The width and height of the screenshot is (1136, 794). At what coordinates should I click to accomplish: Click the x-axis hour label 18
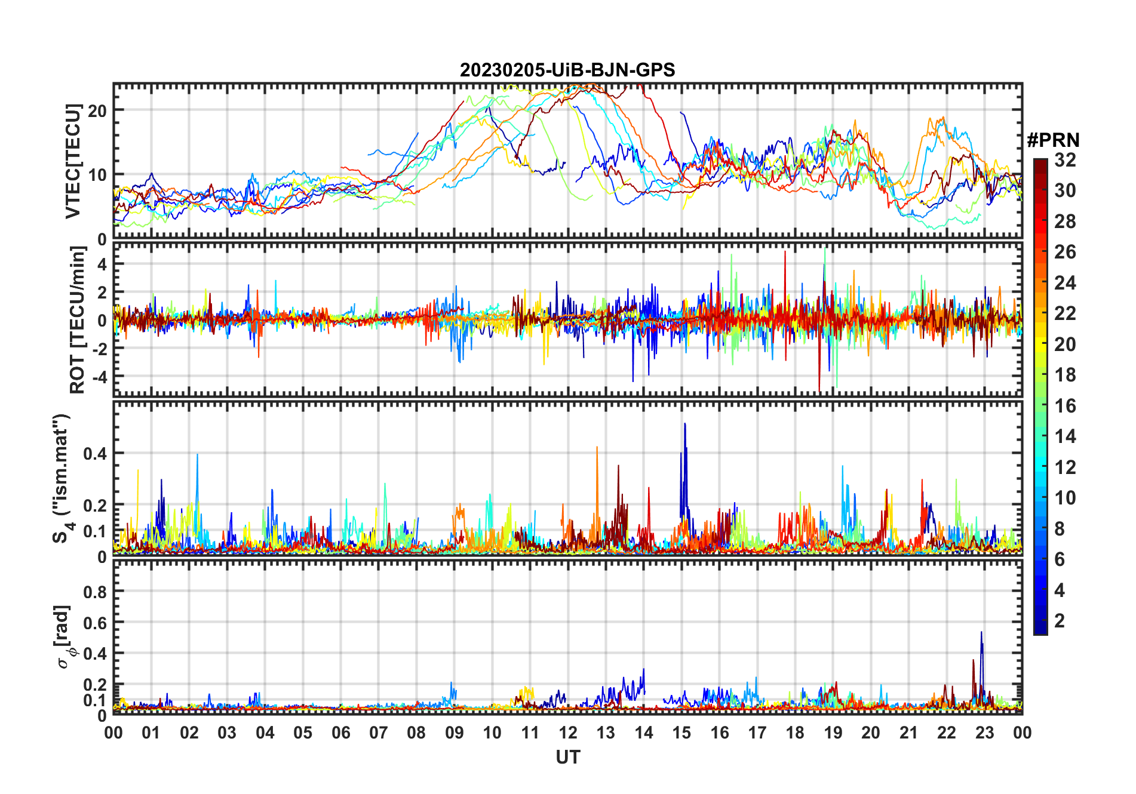click(x=795, y=733)
